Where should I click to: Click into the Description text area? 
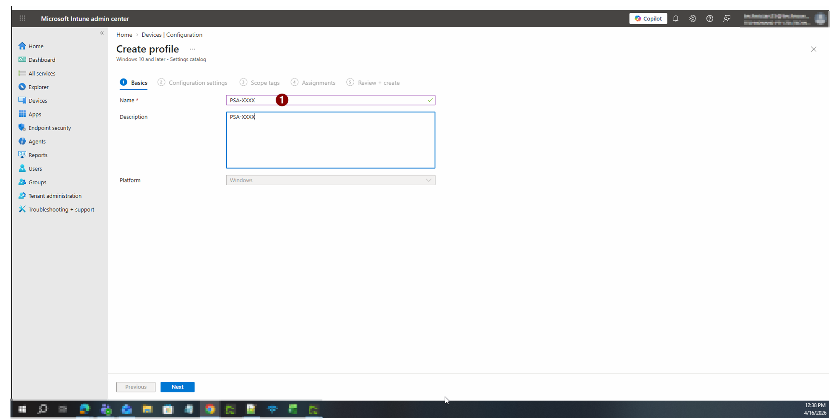[x=331, y=140]
